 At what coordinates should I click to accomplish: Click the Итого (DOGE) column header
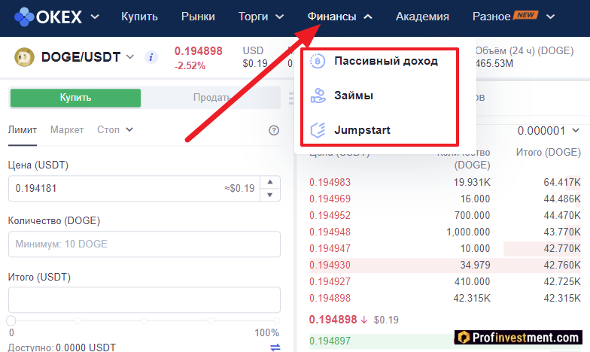(549, 152)
